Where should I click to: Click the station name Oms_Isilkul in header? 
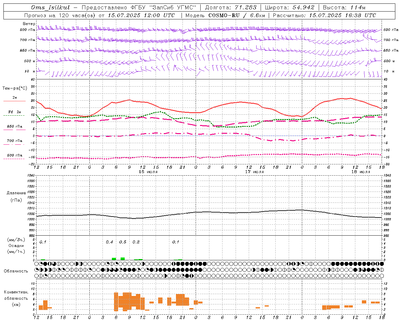[x=50, y=7]
